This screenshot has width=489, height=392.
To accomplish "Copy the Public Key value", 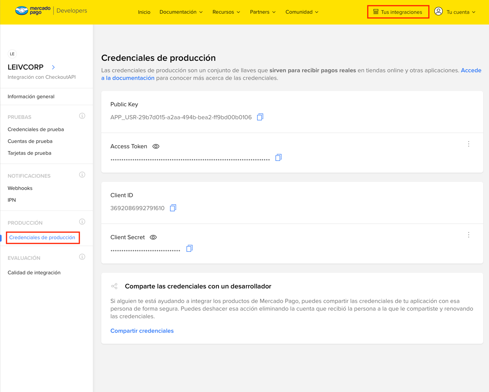I will (x=260, y=117).
